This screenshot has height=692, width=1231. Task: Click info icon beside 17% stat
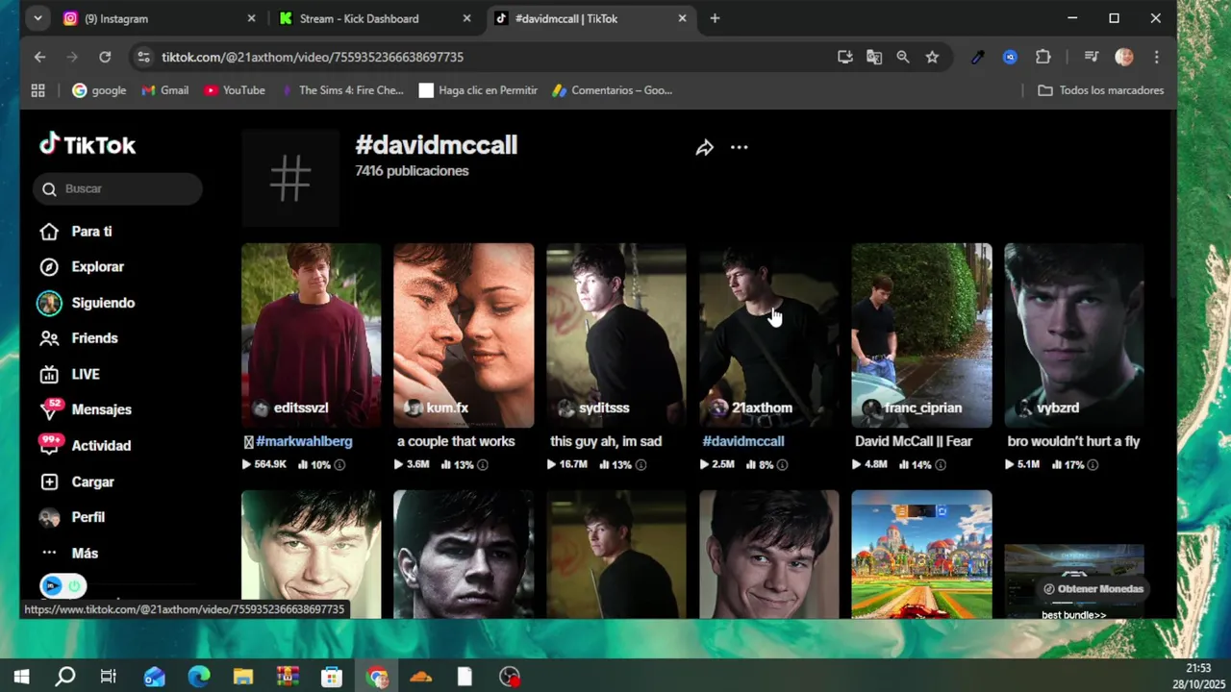click(1093, 465)
